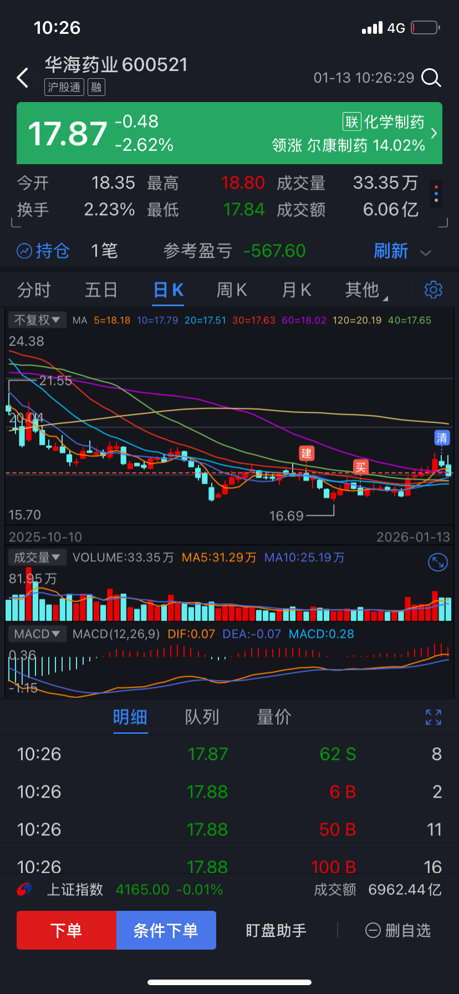Click 删自选 remove from watchlist
Screen dimensions: 459x994
[x=398, y=930]
